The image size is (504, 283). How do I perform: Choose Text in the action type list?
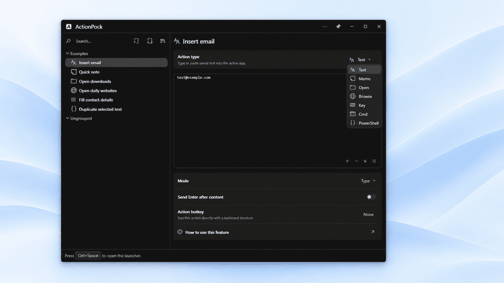click(x=364, y=70)
